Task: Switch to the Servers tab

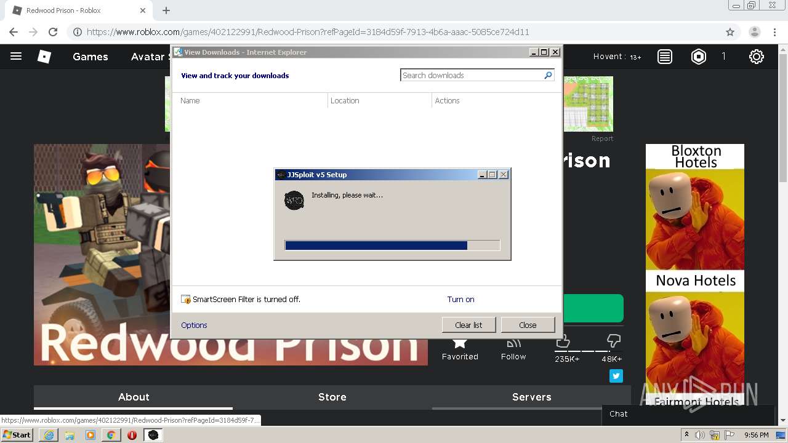Action: pyautogui.click(x=531, y=397)
